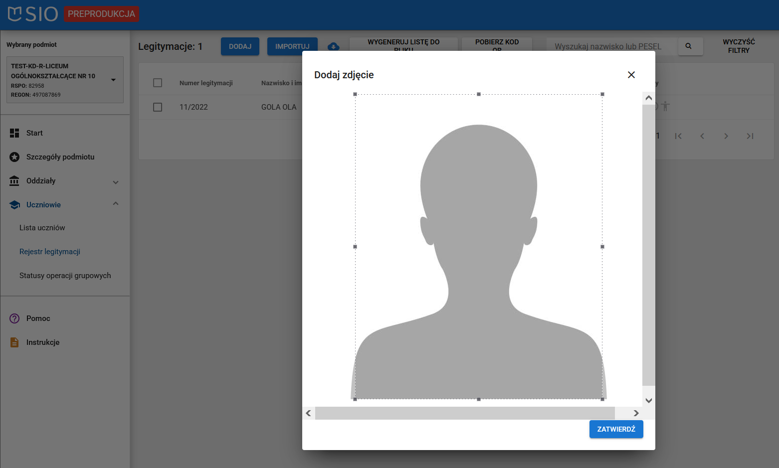Collapse the Uczniowie menu section
779x468 pixels.
[x=115, y=204]
